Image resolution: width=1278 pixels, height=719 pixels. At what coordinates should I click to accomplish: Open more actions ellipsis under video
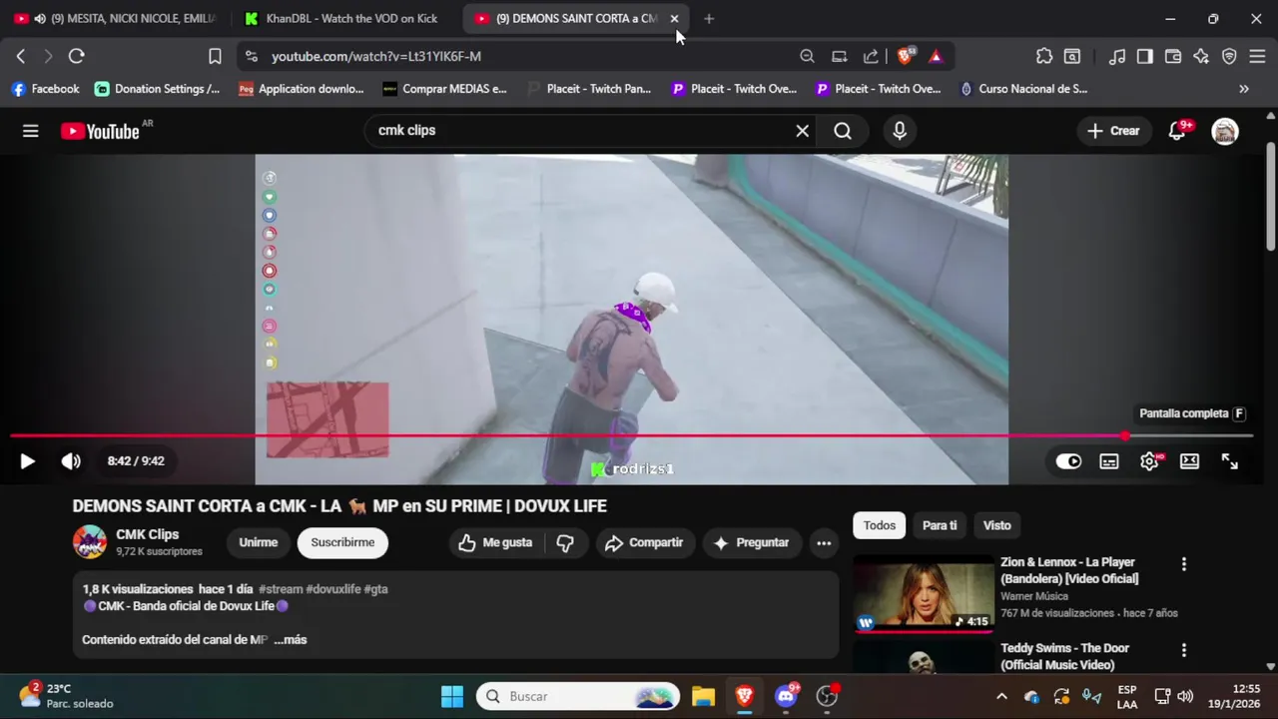(824, 543)
